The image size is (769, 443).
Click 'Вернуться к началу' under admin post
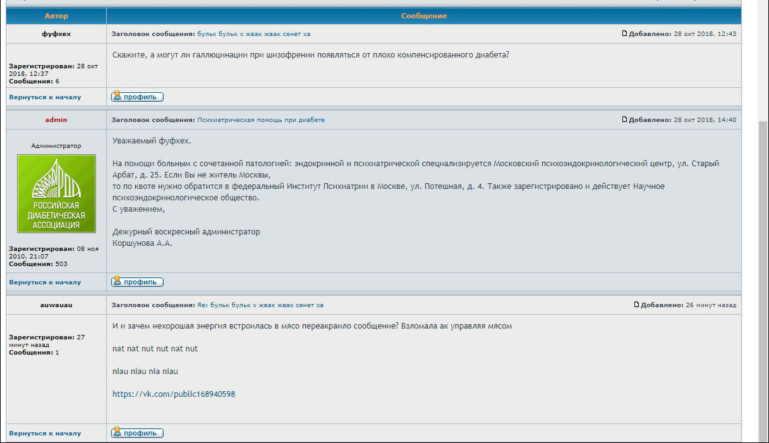coord(45,282)
